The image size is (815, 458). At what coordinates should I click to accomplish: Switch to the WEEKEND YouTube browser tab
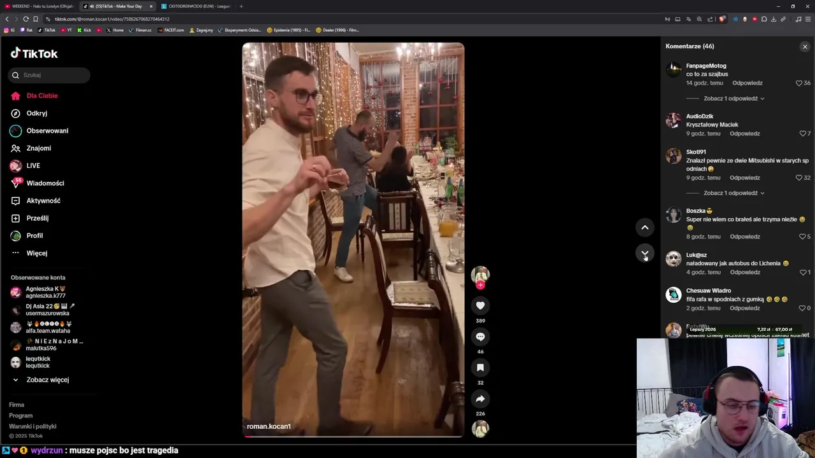pos(39,6)
